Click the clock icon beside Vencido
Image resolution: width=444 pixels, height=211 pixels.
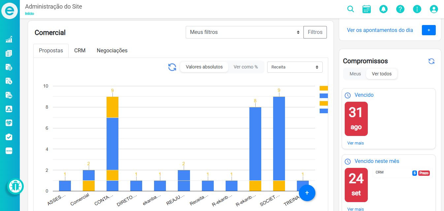pyautogui.click(x=348, y=95)
